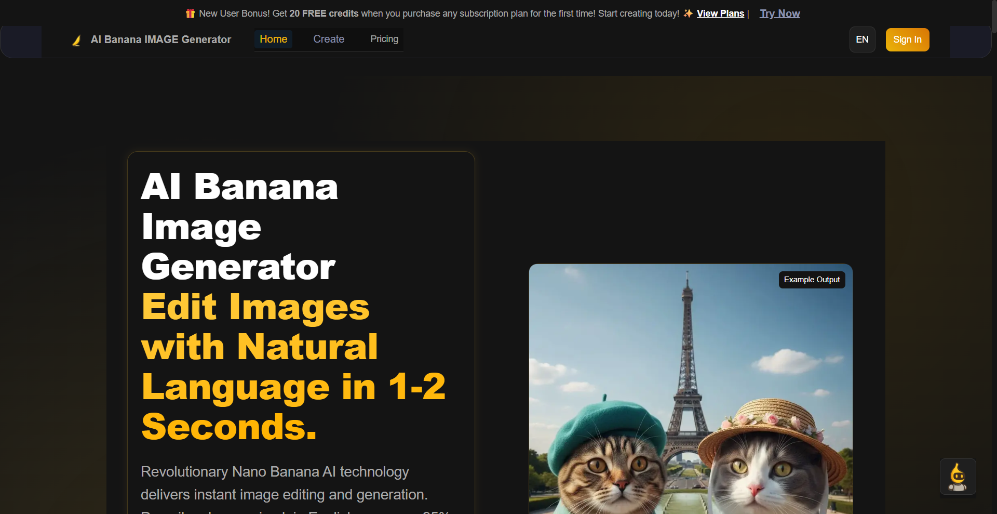Image resolution: width=997 pixels, height=514 pixels.
Task: Select the "20 FREE credits" banner text
Action: (324, 14)
